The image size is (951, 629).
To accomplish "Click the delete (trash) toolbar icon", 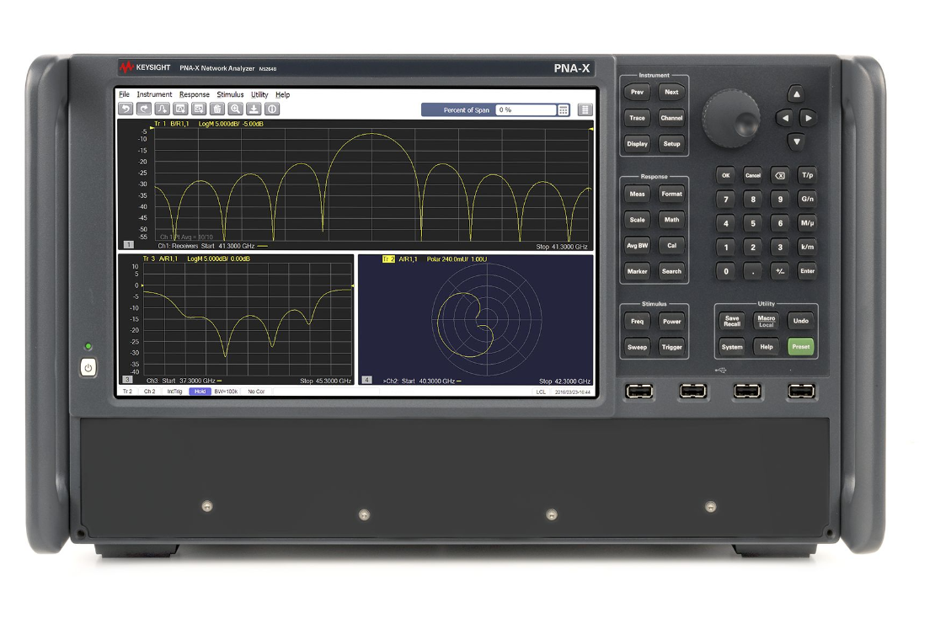I will point(217,109).
